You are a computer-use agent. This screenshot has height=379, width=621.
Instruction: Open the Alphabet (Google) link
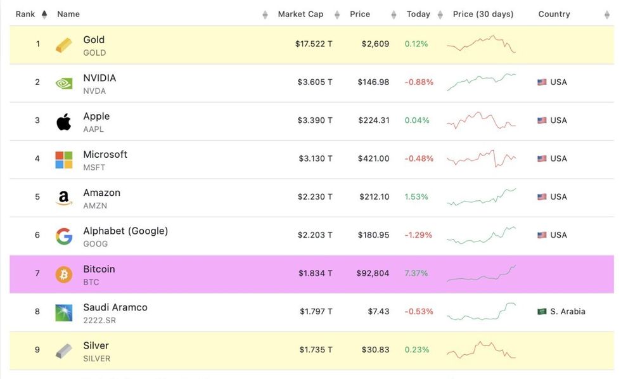point(125,231)
